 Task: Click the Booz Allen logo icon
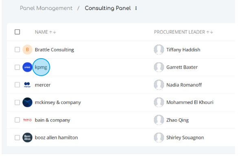27,137
